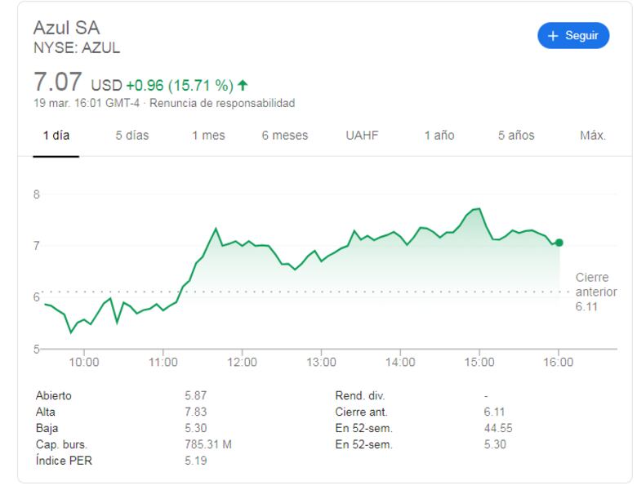
Task: Click the 10:00 time axis label
Action: 83,362
